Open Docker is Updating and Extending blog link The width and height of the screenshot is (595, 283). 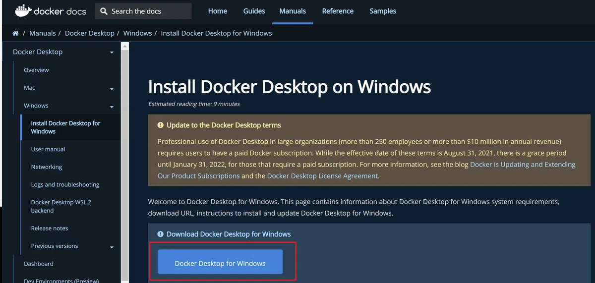click(x=366, y=170)
